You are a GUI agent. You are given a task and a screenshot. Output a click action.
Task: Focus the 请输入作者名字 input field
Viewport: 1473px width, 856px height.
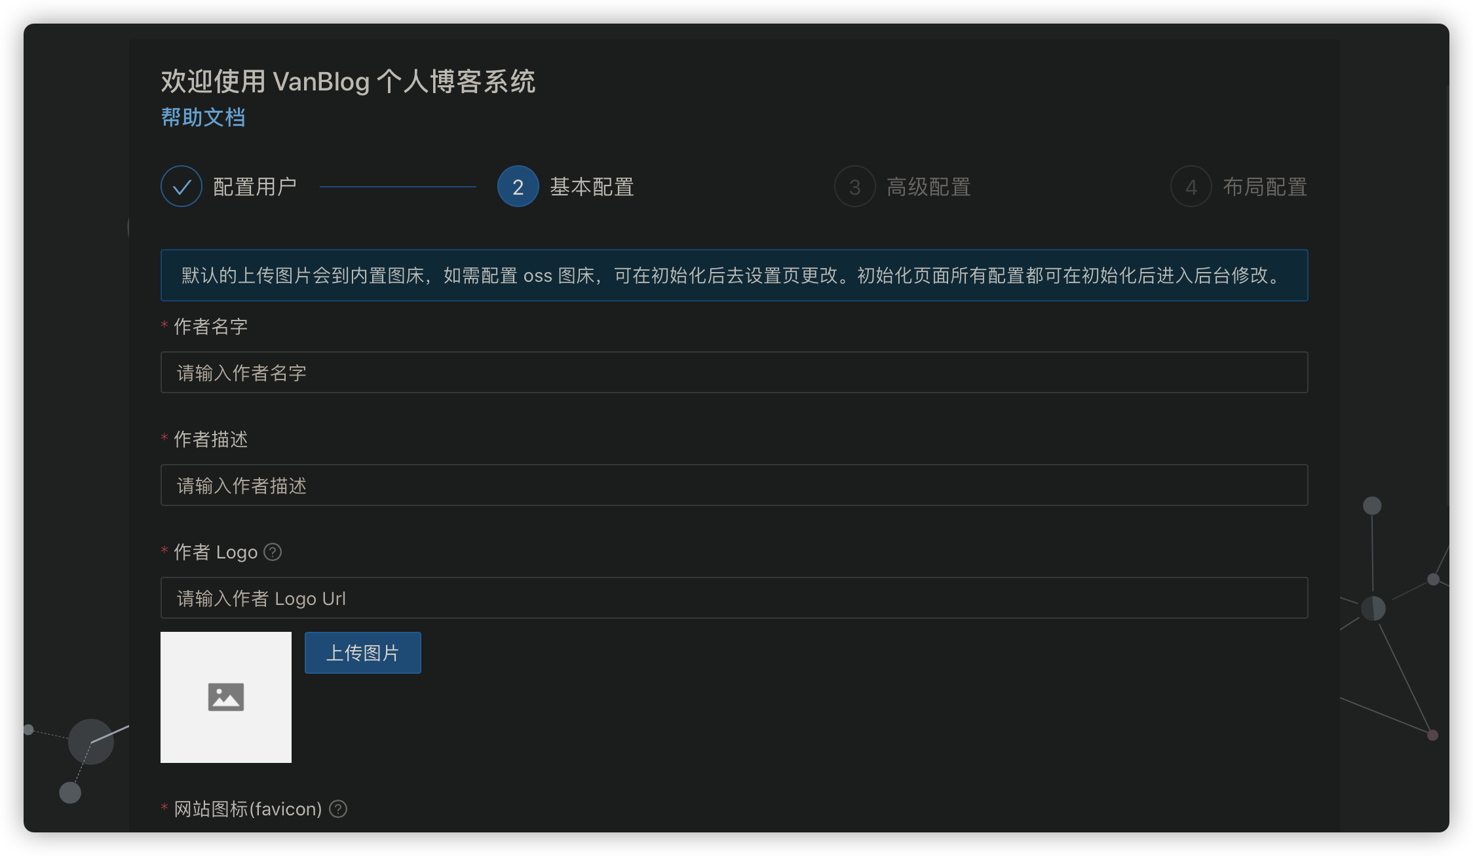click(x=734, y=372)
